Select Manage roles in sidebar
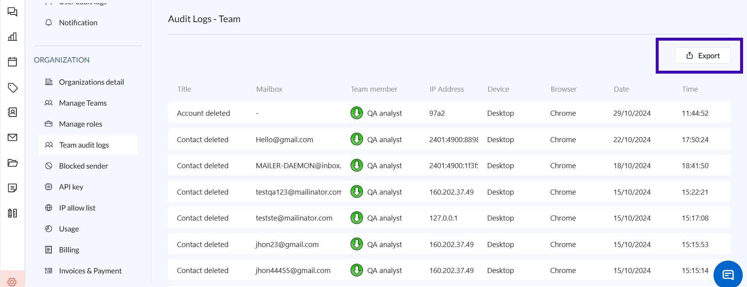The width and height of the screenshot is (747, 287). click(80, 124)
